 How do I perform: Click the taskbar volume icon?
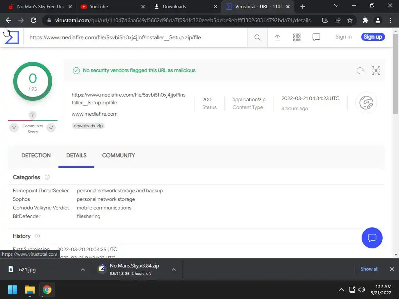click(361, 290)
